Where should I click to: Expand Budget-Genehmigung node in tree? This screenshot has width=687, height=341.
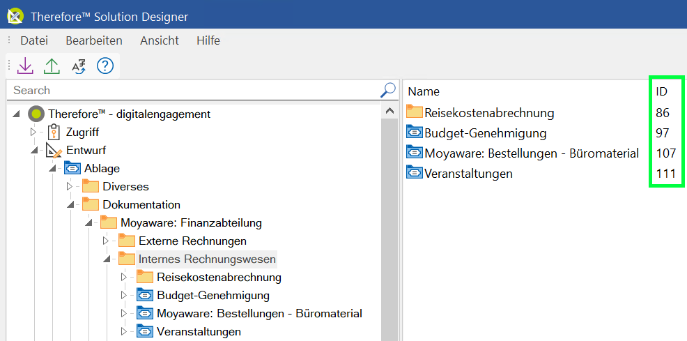(x=124, y=295)
